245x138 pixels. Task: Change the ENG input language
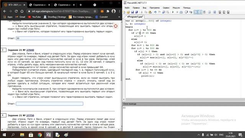click(x=221, y=135)
